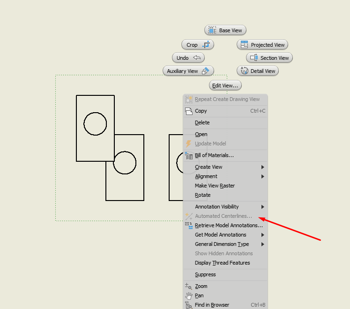Click the Edit View... button

(225, 86)
